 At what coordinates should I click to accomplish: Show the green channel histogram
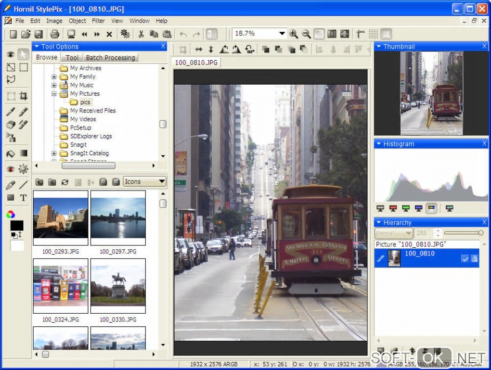[406, 208]
